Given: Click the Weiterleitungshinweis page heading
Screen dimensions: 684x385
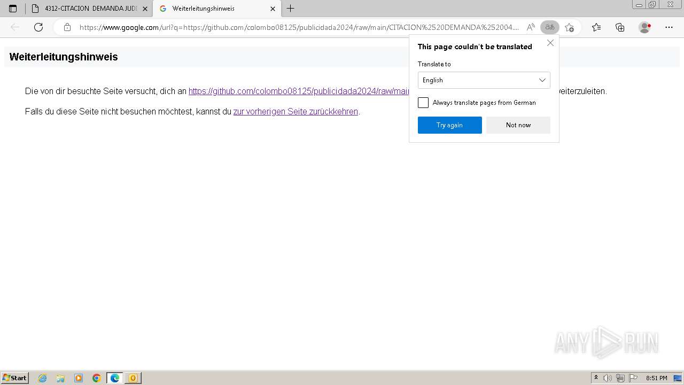Looking at the screenshot, I should 64,57.
